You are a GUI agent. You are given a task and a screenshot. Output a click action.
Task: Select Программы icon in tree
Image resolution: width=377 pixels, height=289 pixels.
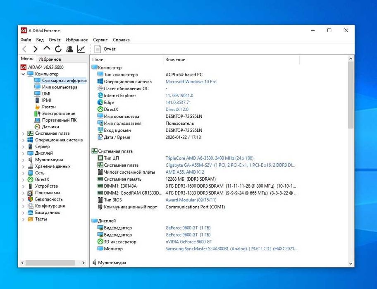click(30, 193)
